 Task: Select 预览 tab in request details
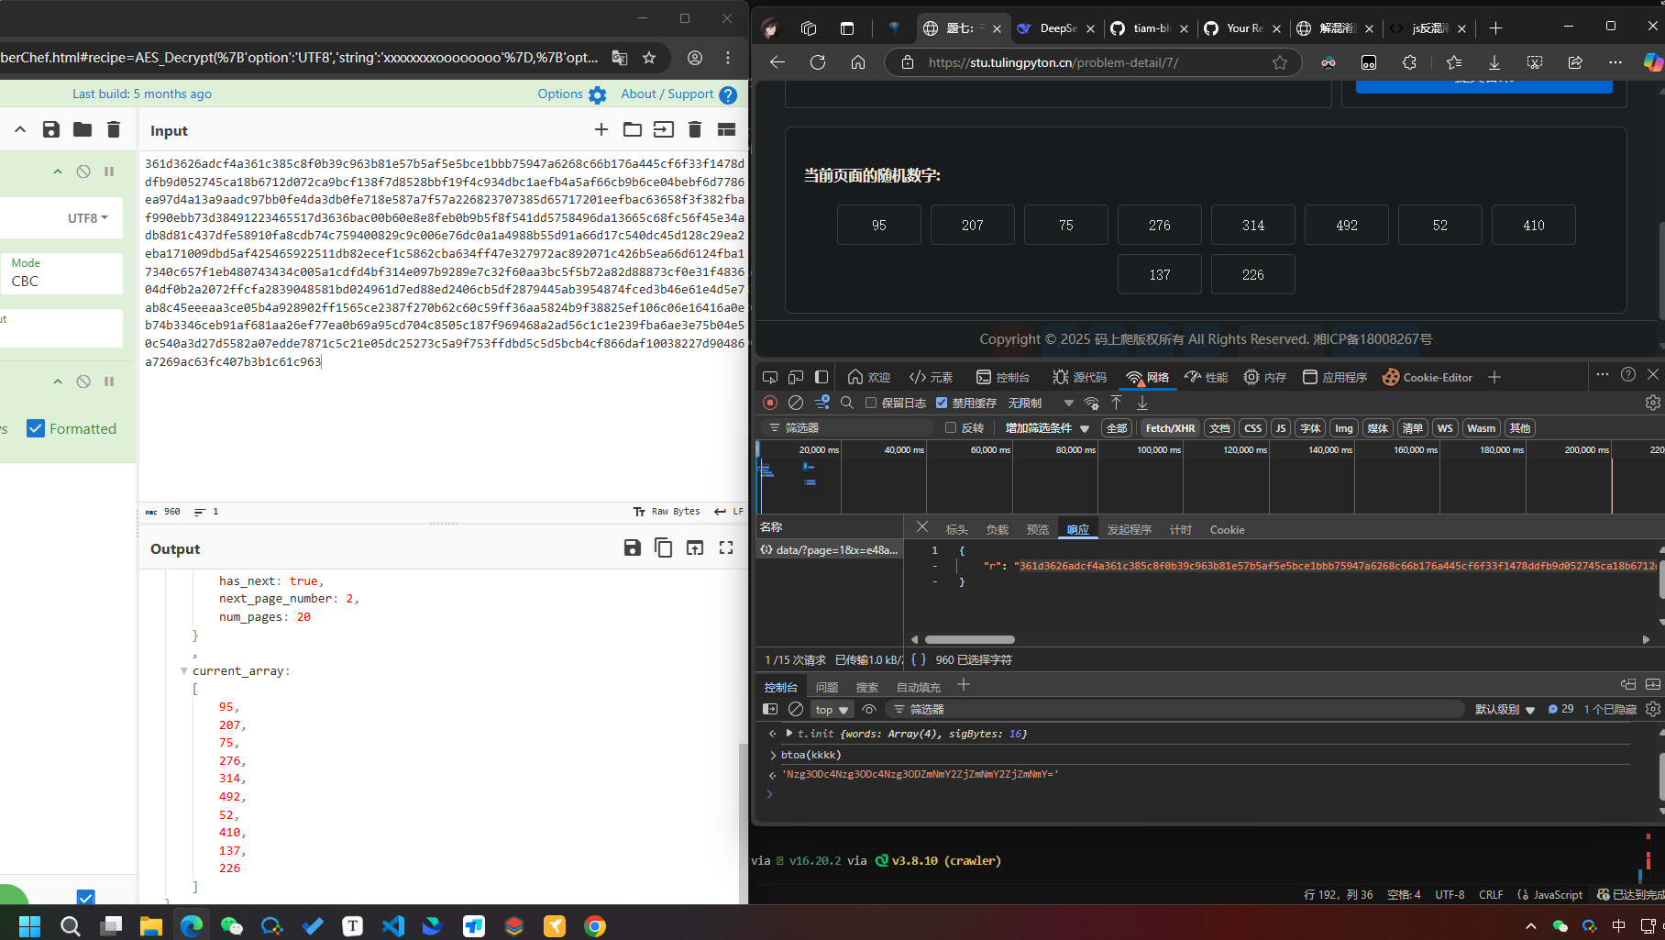click(x=1038, y=529)
